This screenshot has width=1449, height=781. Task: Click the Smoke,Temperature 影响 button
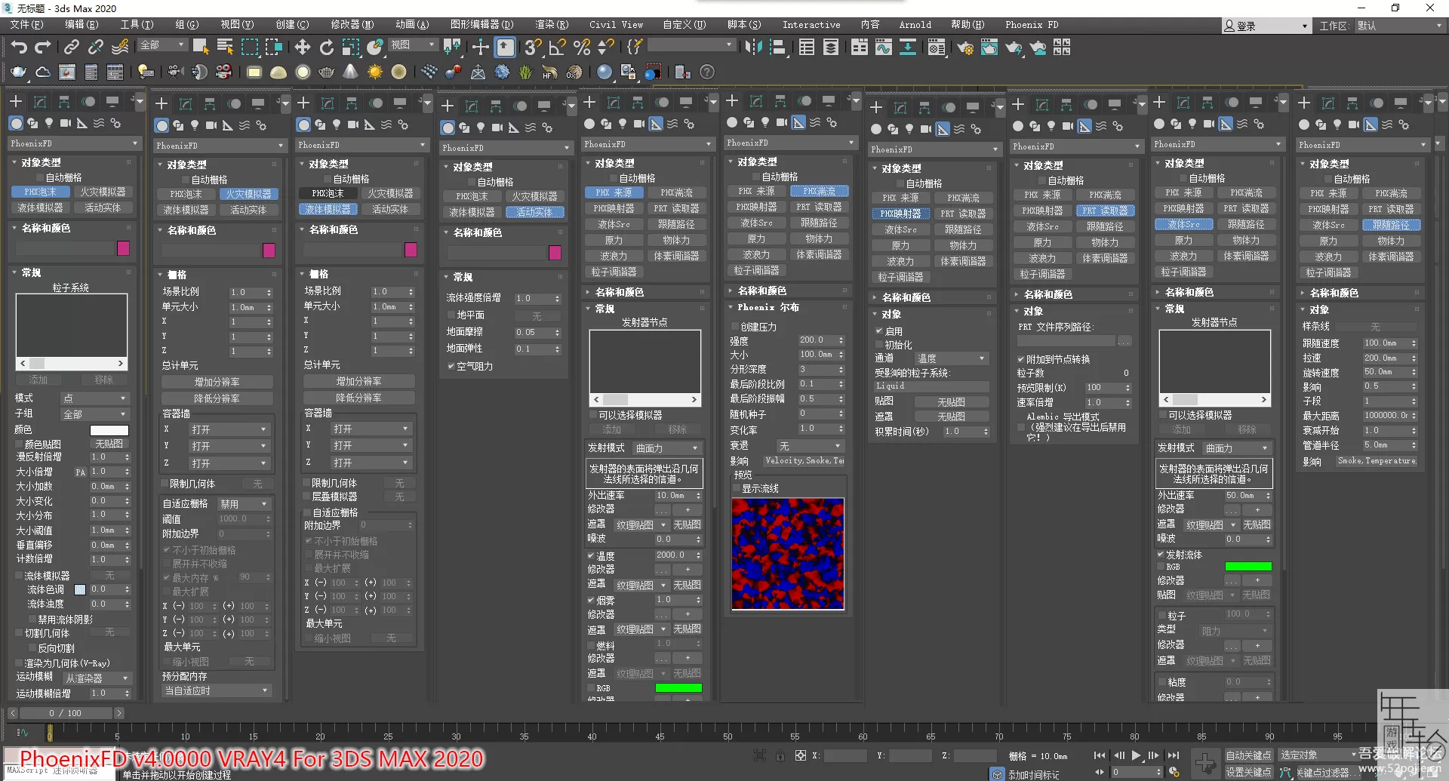point(1377,460)
